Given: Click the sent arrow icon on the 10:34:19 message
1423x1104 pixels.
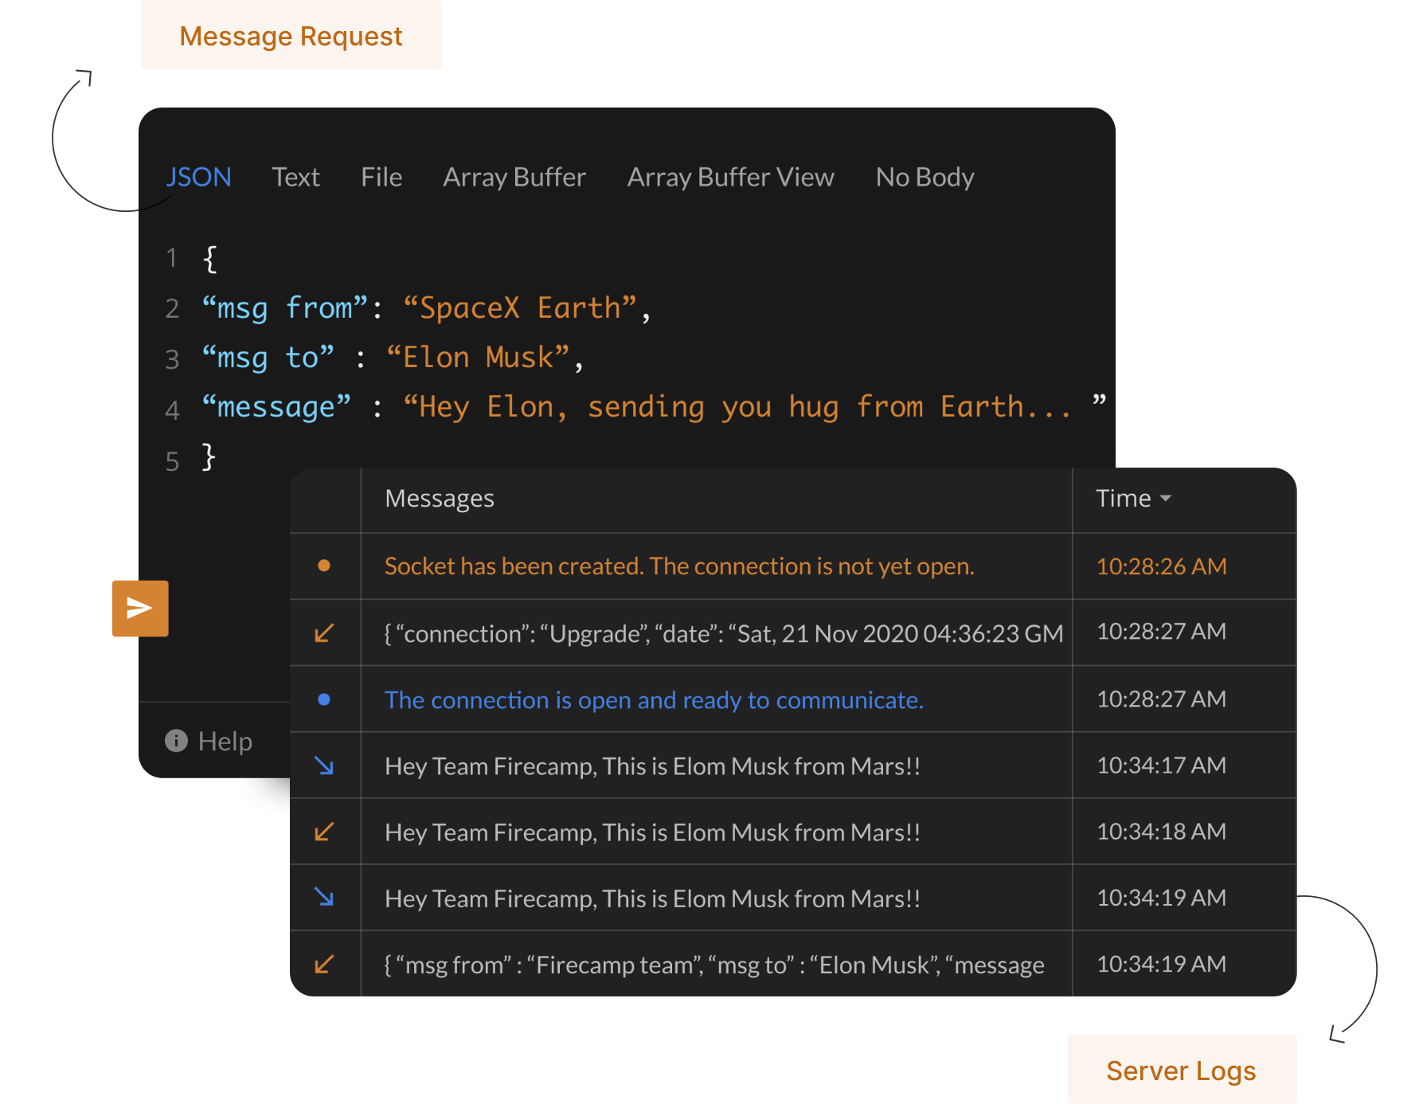Looking at the screenshot, I should point(324,898).
